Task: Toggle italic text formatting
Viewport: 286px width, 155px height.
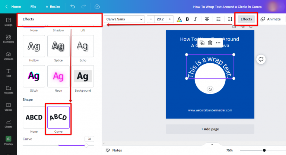Action: [196, 19]
